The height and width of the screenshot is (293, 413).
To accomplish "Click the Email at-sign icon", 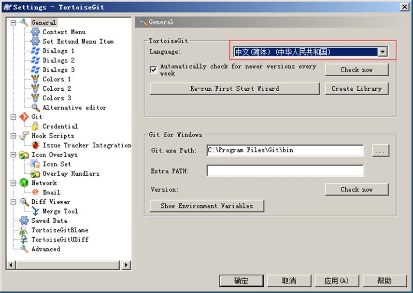I will pyautogui.click(x=35, y=192).
